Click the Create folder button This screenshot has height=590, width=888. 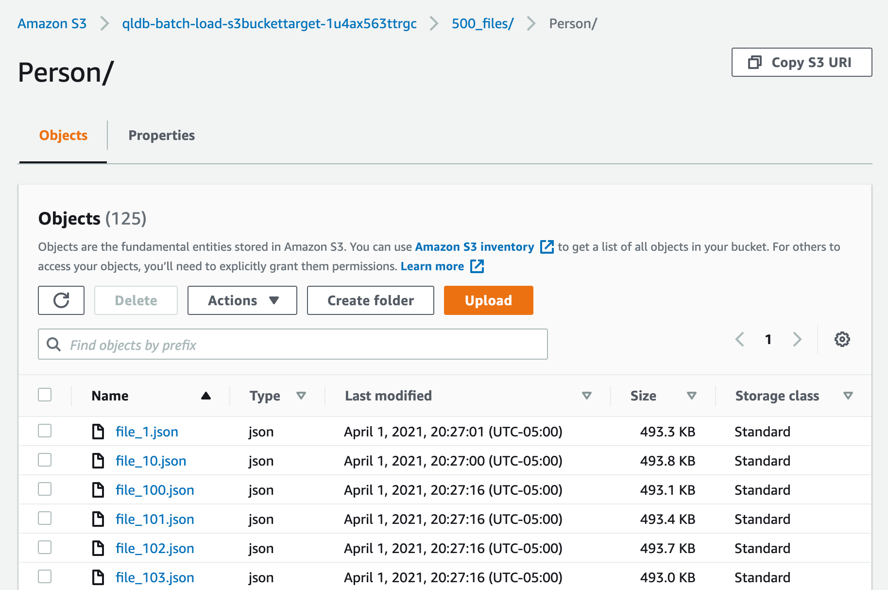(371, 300)
